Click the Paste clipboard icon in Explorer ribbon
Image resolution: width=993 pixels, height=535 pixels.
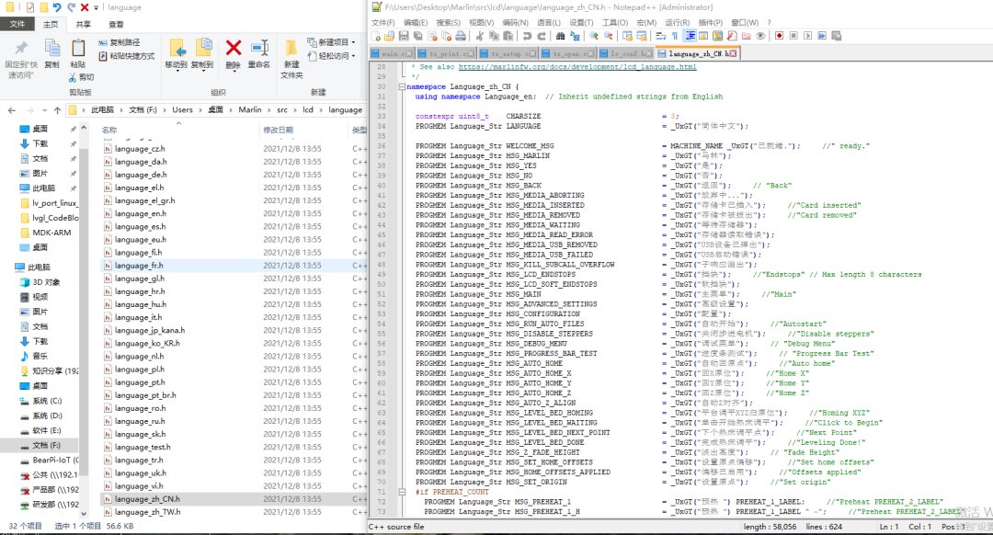point(77,49)
